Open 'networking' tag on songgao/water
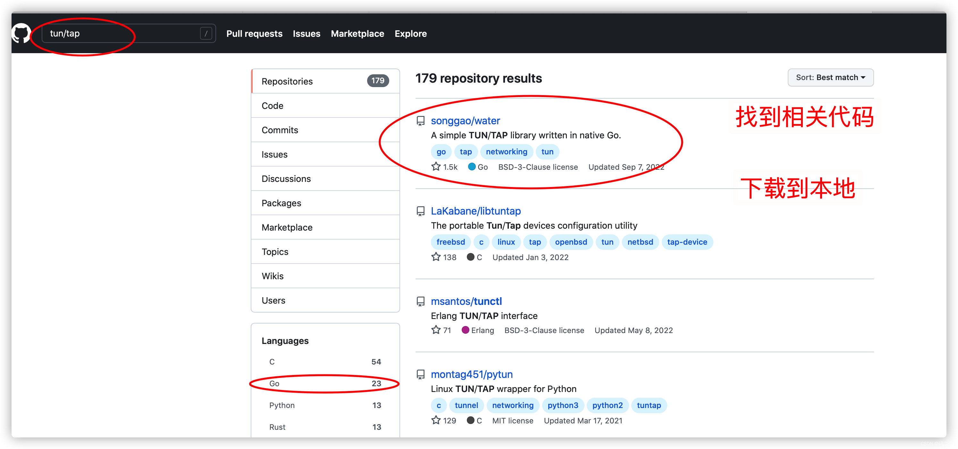The width and height of the screenshot is (958, 449). coord(507,151)
